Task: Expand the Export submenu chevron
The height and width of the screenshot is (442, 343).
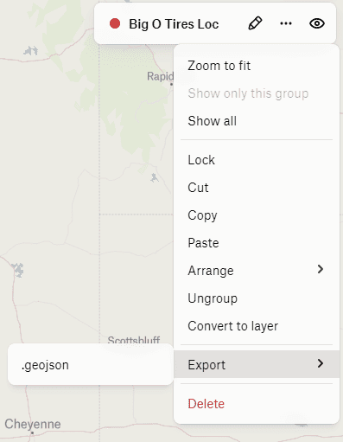Action: pyautogui.click(x=321, y=363)
